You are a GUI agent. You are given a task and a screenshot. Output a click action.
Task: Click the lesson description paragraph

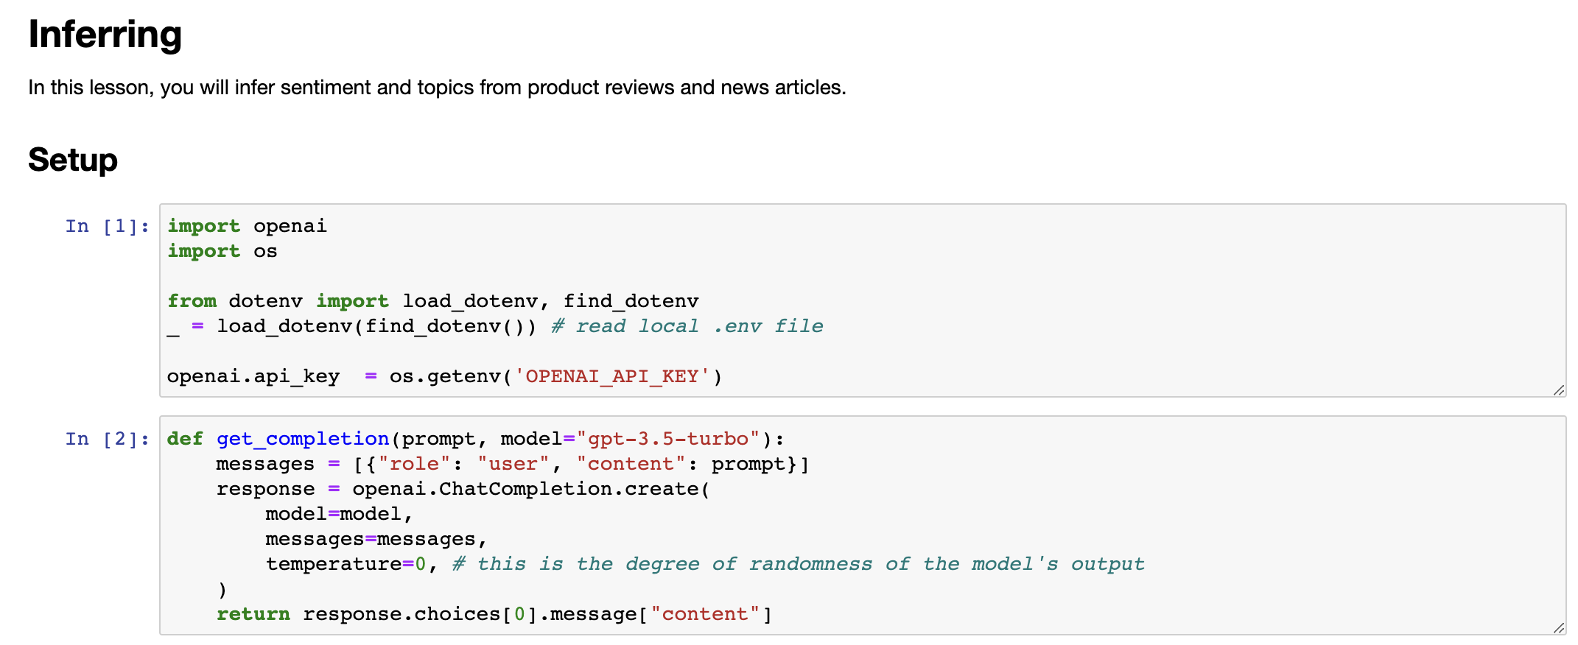tap(437, 88)
